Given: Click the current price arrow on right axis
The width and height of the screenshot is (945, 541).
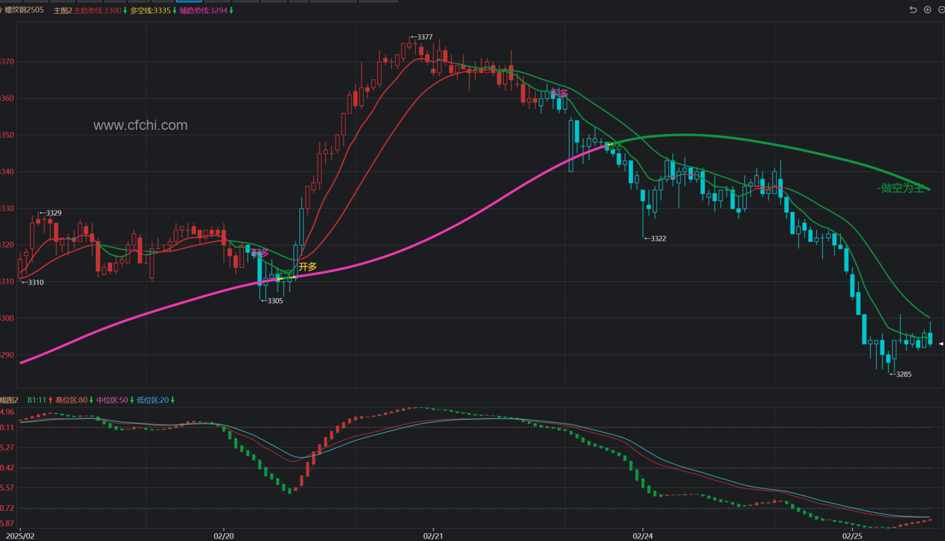Looking at the screenshot, I should point(941,344).
